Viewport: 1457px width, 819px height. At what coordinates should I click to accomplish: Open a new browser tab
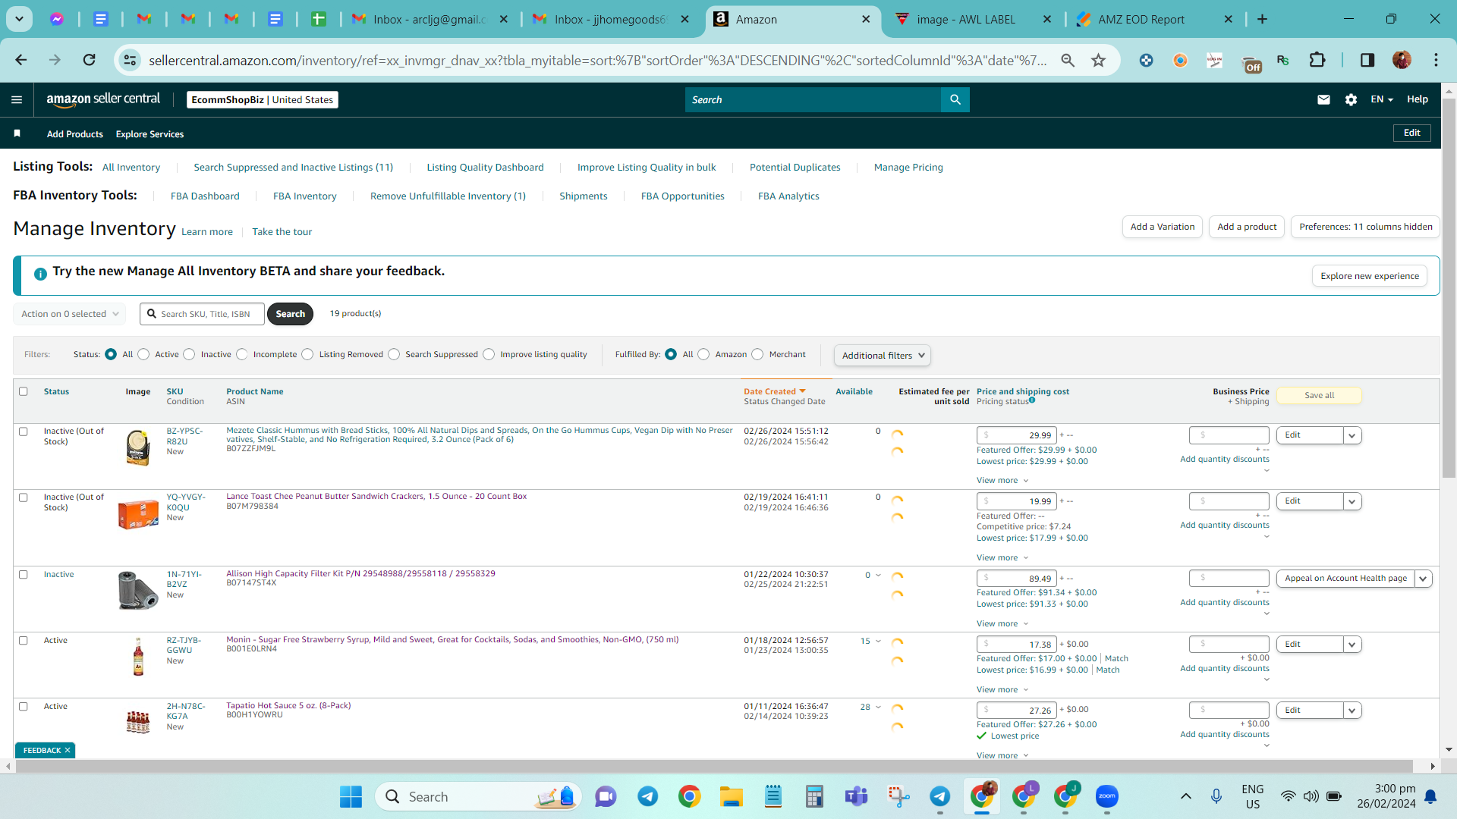coord(1262,19)
